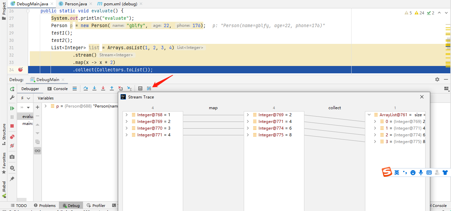Expand Integer@770 = 3 entry
451x211 pixels.
(x=127, y=128)
